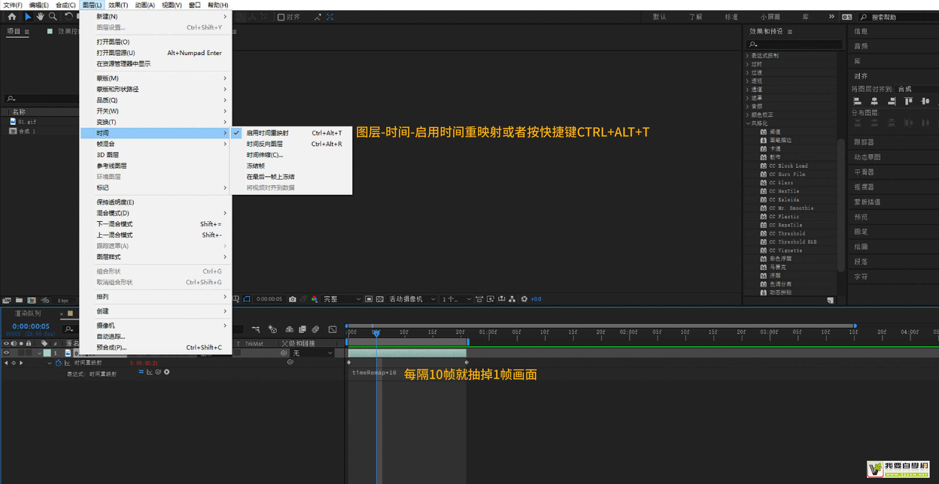Toggle the 对齐 snapping checkbox
This screenshot has width=939, height=484.
[x=281, y=17]
